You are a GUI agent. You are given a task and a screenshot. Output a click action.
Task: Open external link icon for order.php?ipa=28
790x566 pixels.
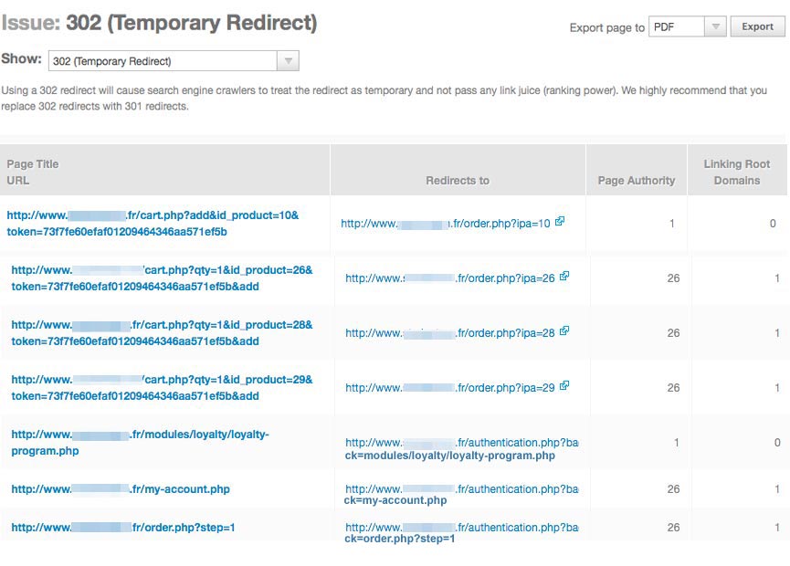tap(564, 330)
